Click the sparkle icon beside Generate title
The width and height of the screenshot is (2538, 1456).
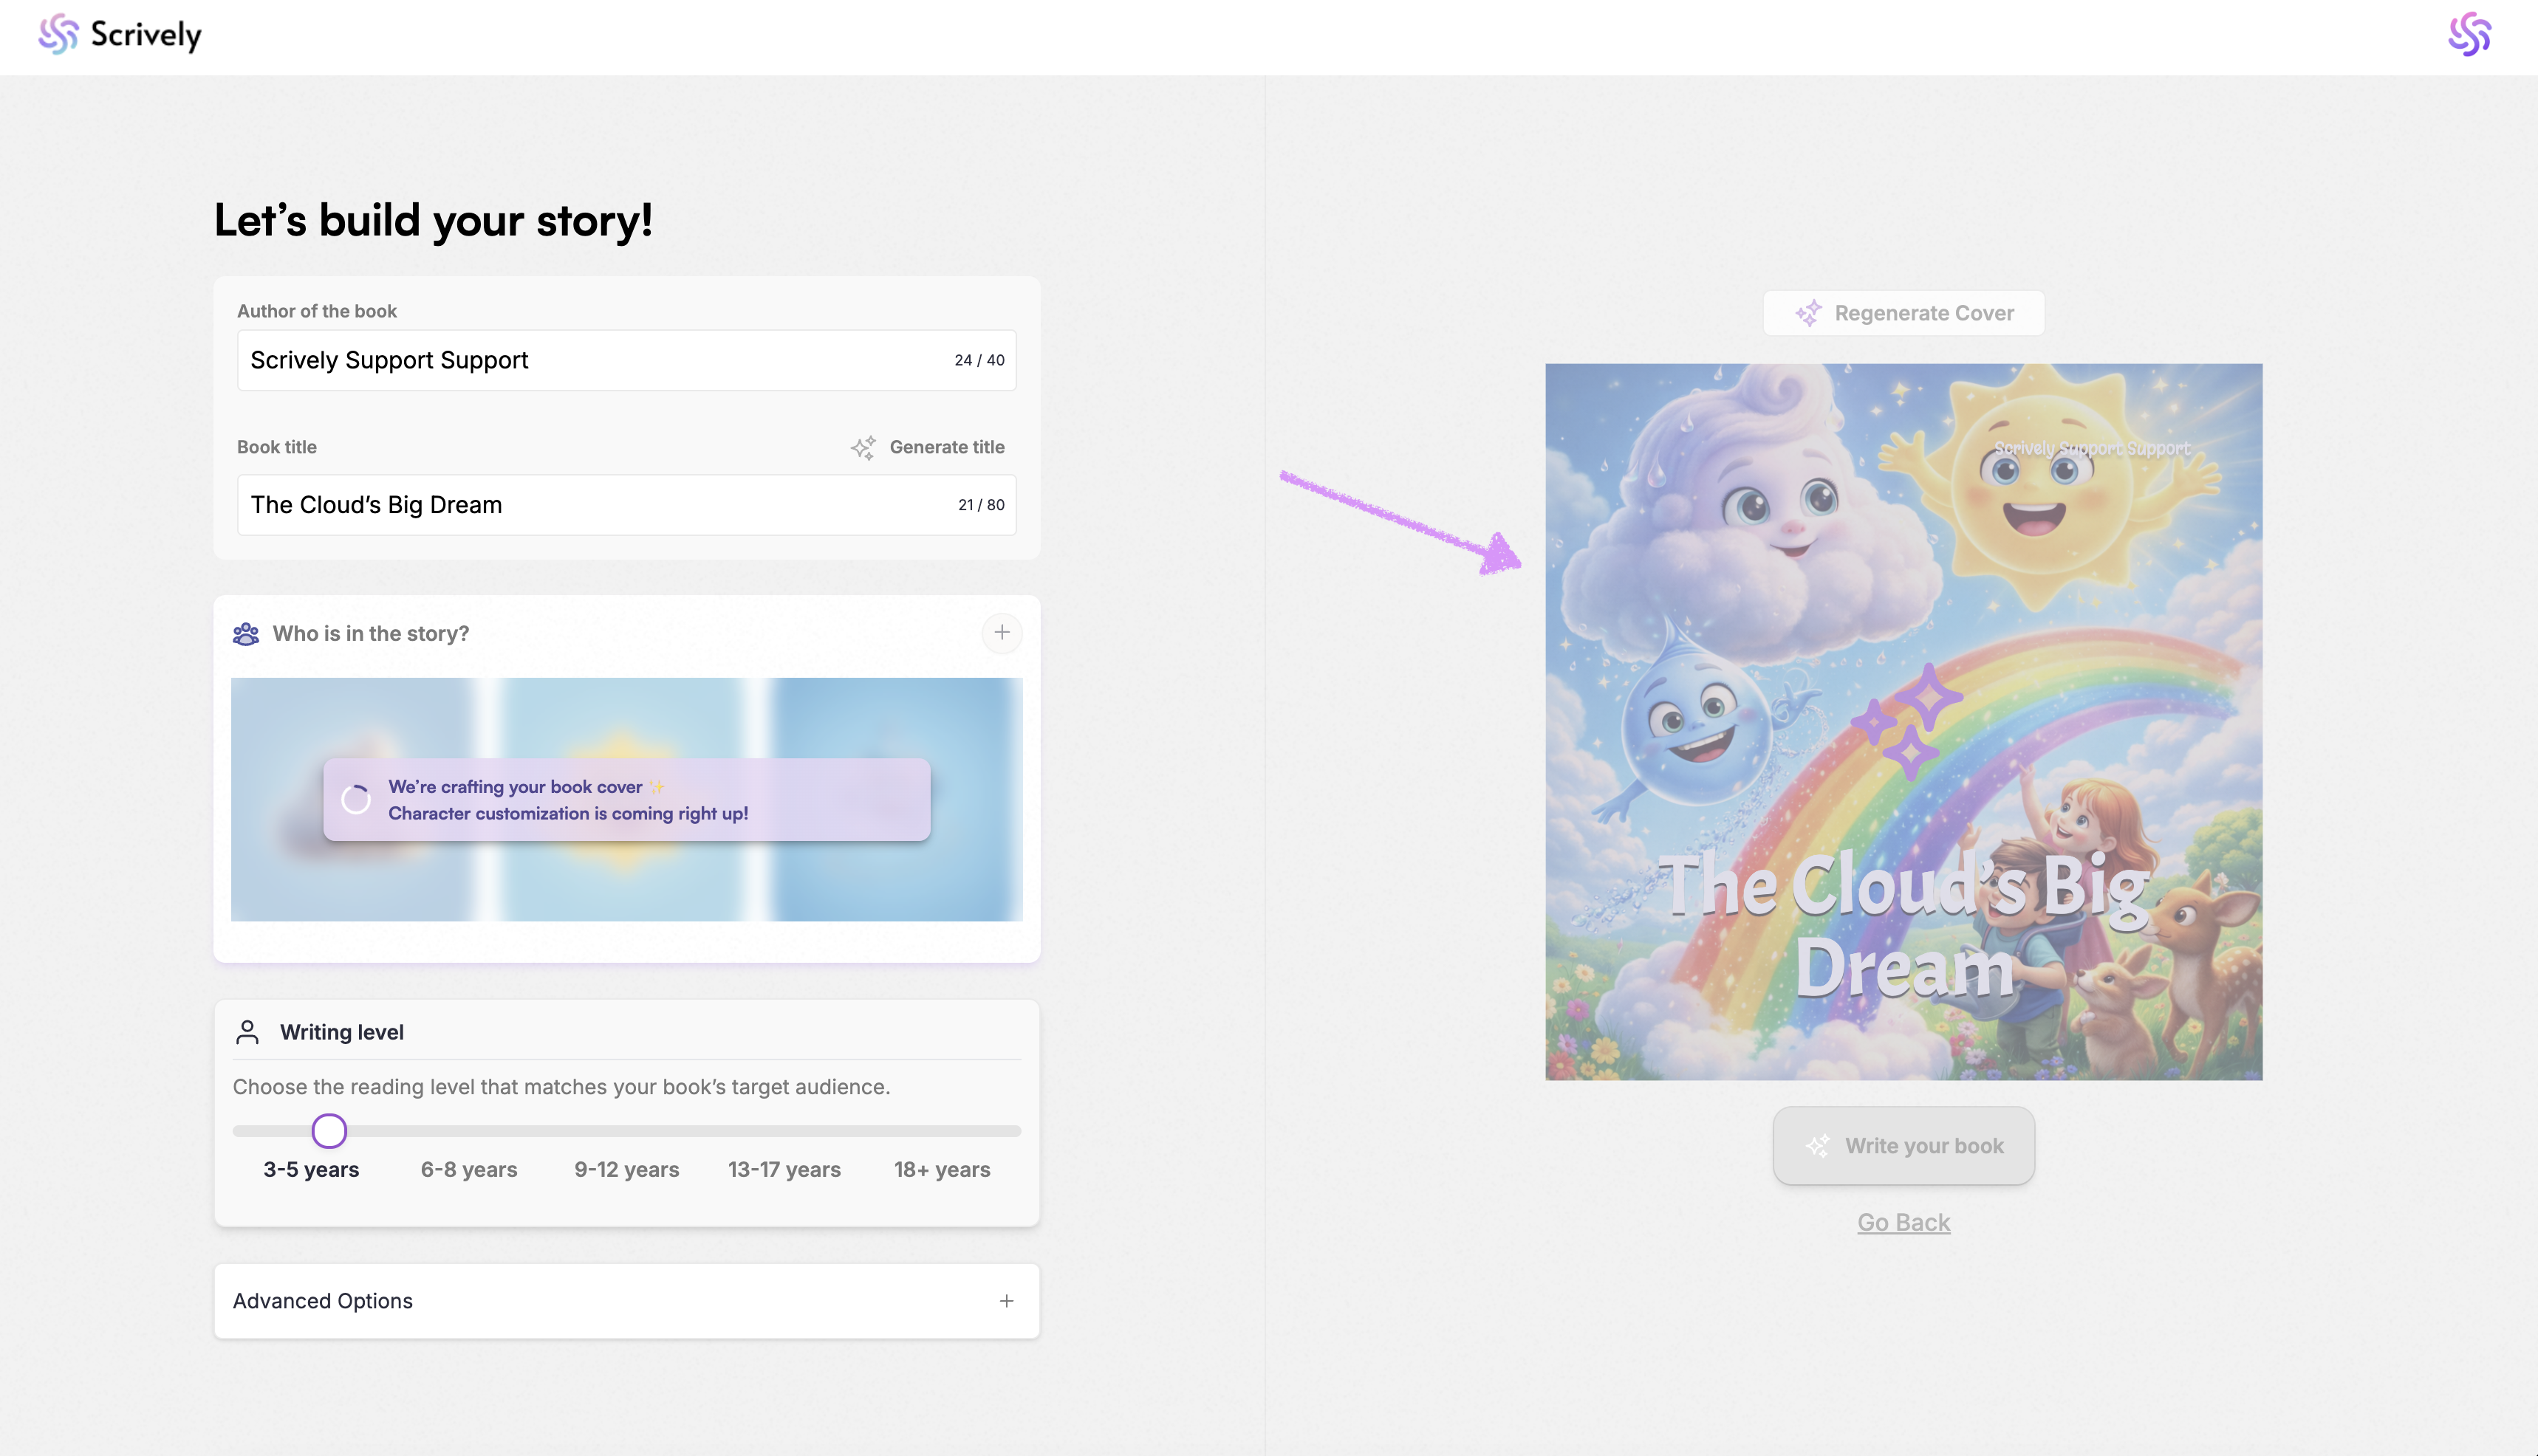tap(862, 447)
